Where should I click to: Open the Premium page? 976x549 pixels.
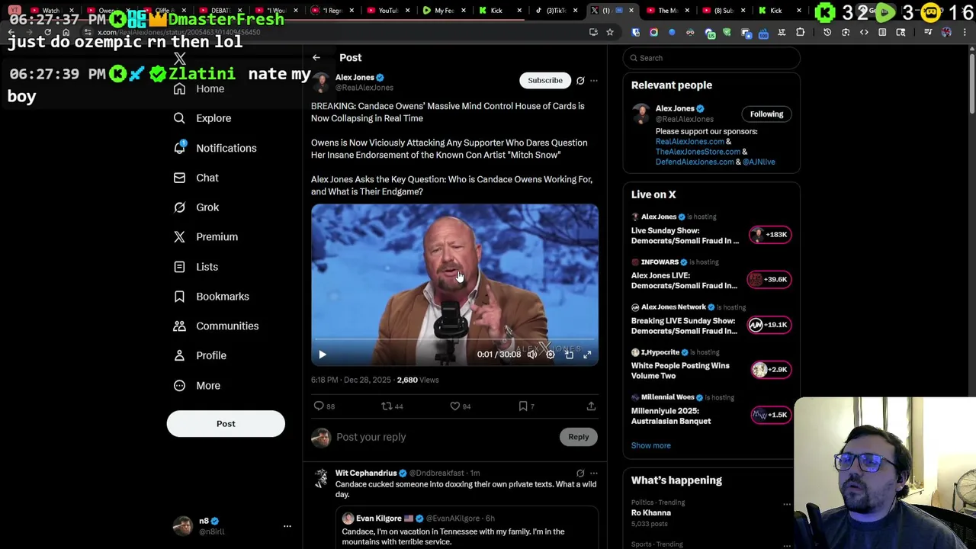pyautogui.click(x=205, y=237)
